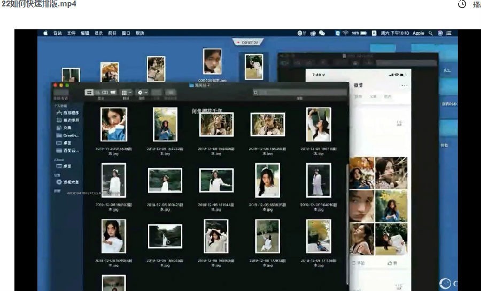The image size is (481, 291).
Task: Select thumbnail 2019-12-06 165045 副本.jpg
Action: [x=165, y=236]
